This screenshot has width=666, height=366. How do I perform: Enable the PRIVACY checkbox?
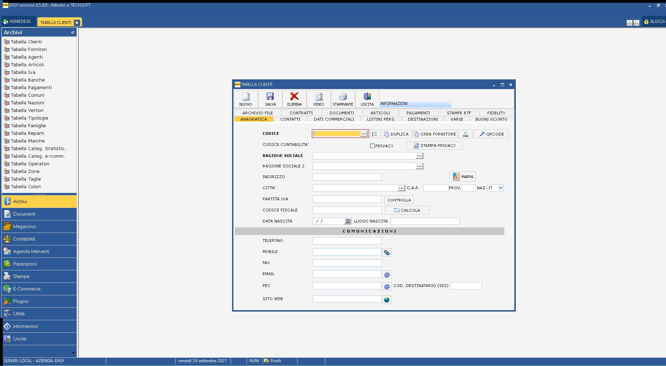point(372,146)
